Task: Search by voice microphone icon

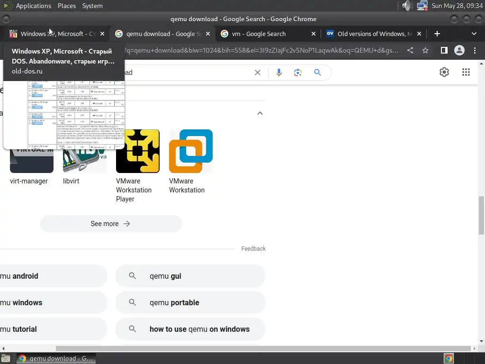Action: 278,73
